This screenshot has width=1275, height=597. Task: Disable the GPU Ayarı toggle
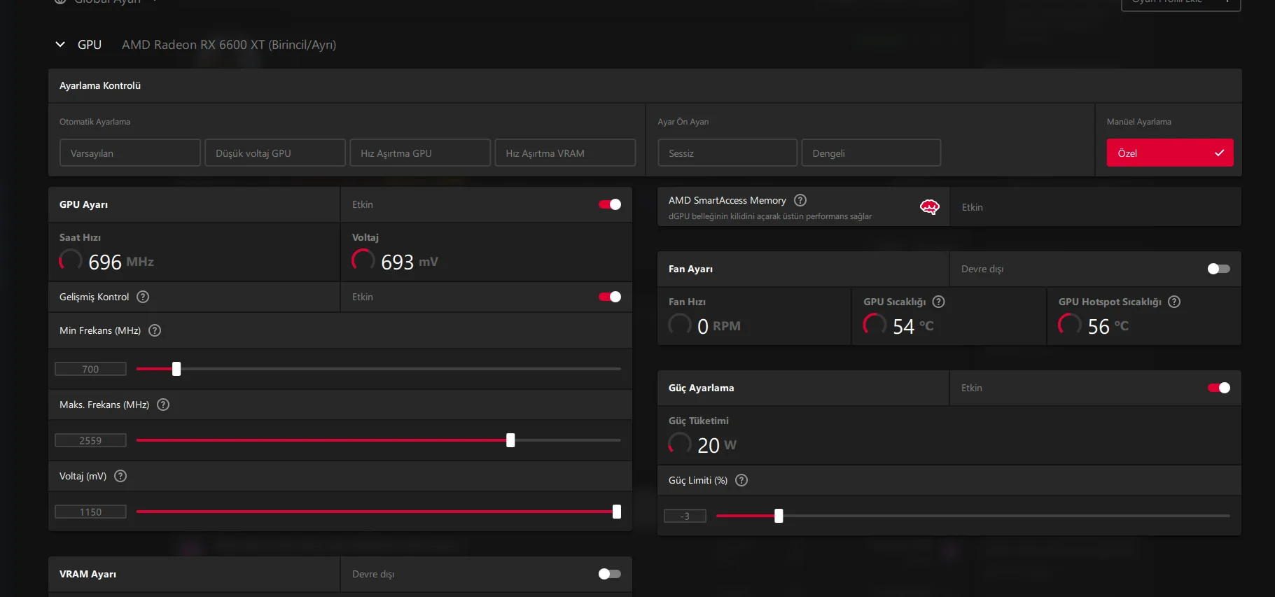coord(610,204)
